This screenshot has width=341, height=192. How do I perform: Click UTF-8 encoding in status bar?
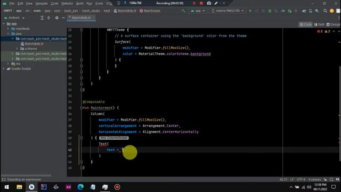point(301,179)
